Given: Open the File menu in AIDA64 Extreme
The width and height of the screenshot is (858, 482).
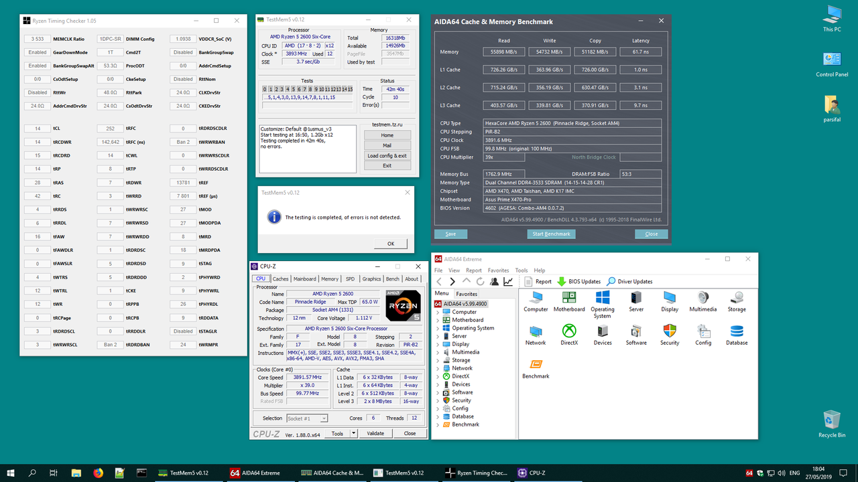Looking at the screenshot, I should coord(438,270).
